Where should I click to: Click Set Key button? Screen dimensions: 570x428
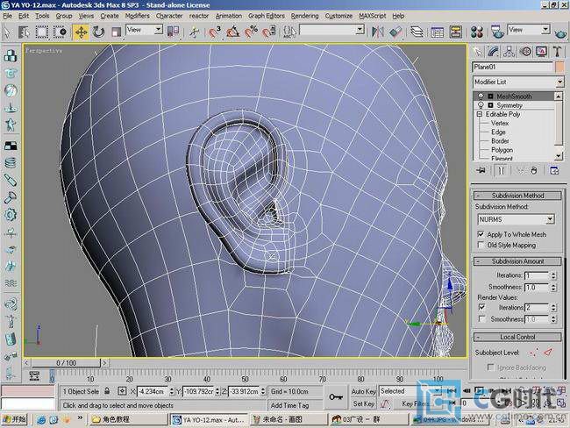click(363, 403)
